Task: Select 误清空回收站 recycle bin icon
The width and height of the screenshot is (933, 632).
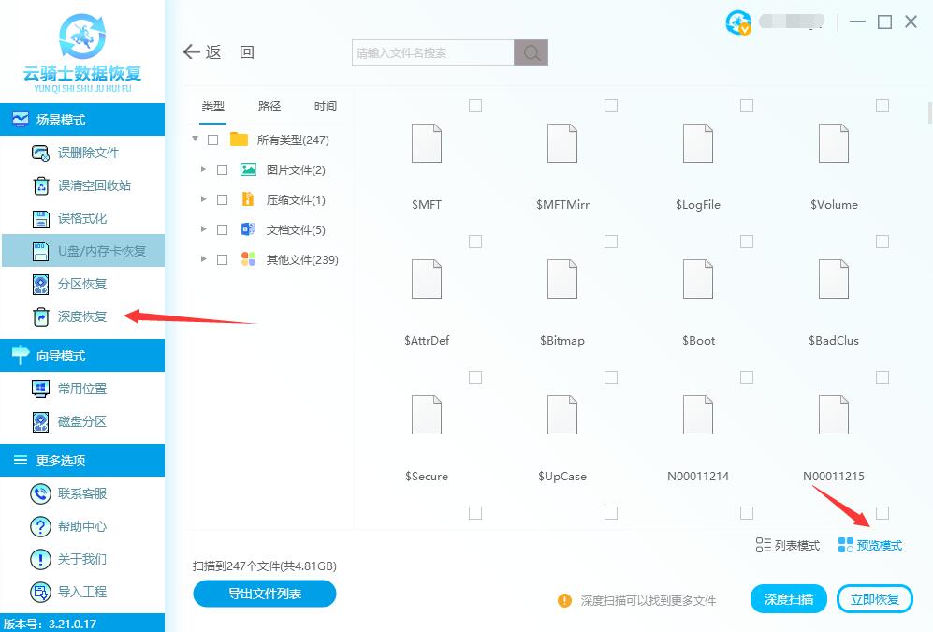Action: click(40, 185)
